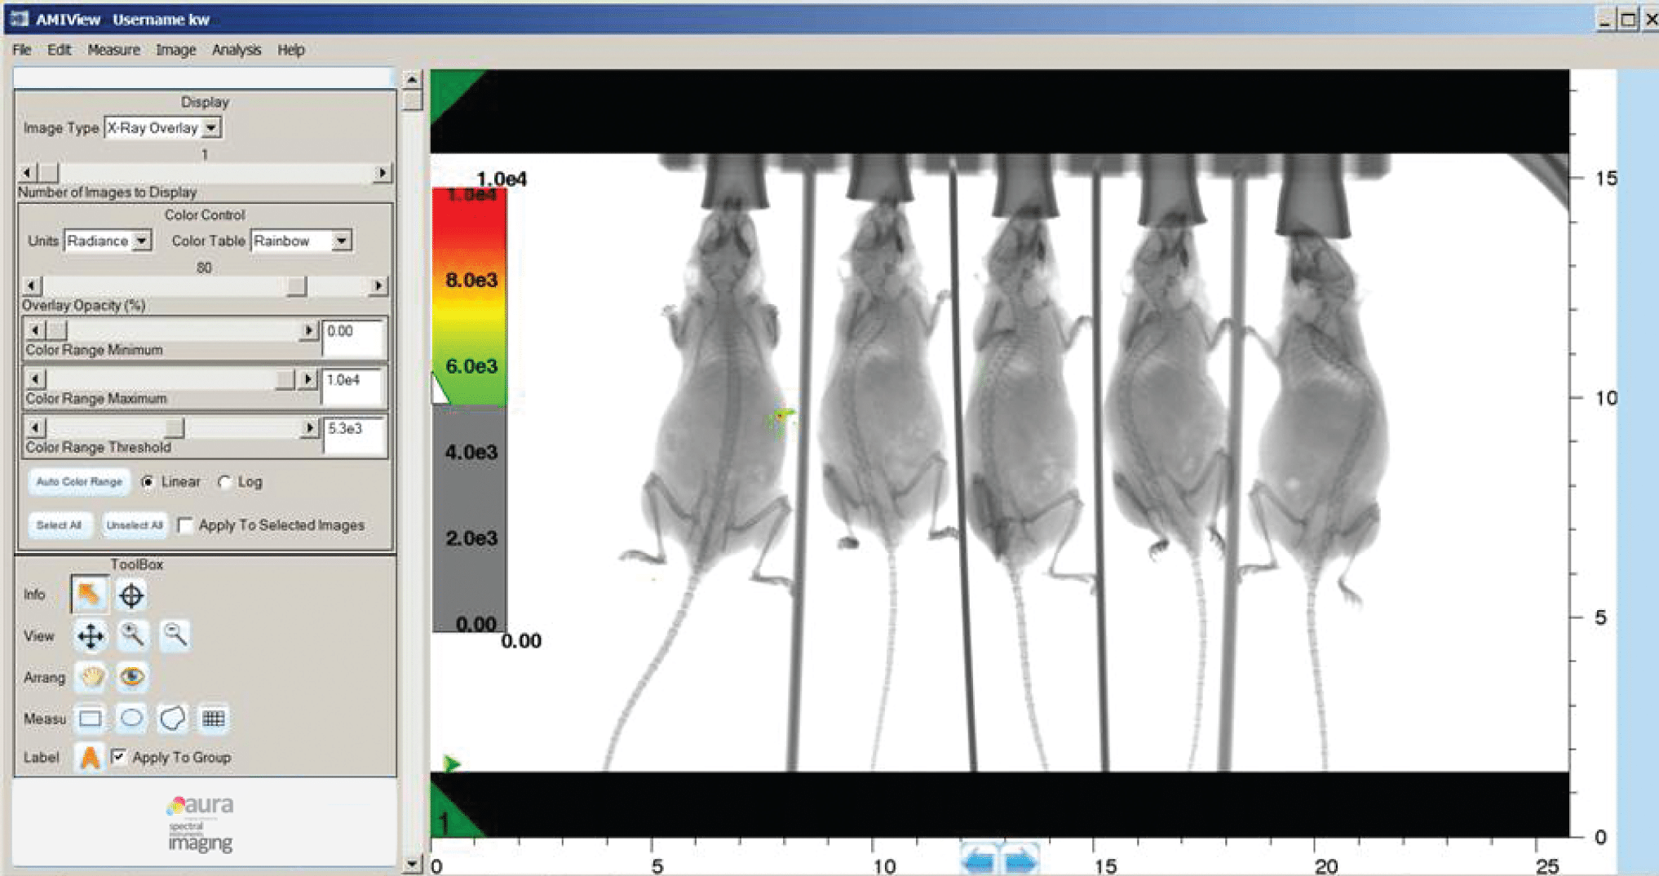
Task: Select the Label annotation tool
Action: [90, 757]
